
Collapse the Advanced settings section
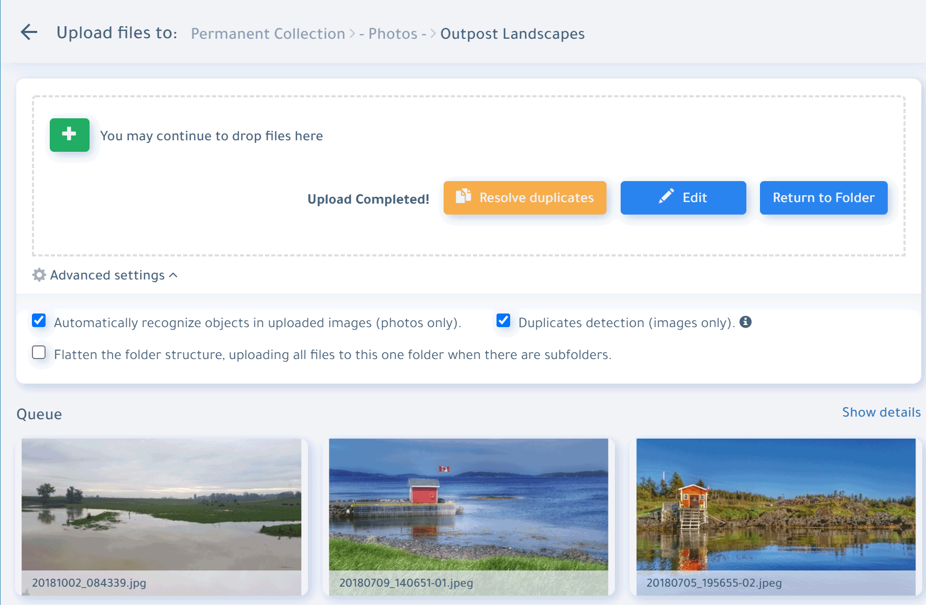[173, 275]
